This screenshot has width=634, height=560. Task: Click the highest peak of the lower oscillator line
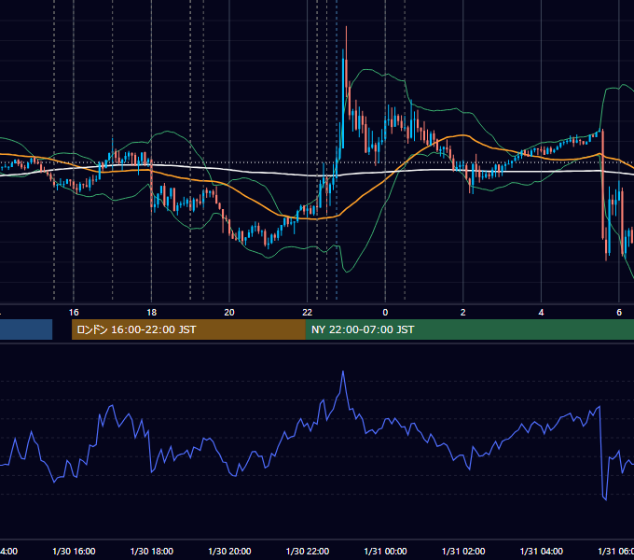pyautogui.click(x=343, y=371)
